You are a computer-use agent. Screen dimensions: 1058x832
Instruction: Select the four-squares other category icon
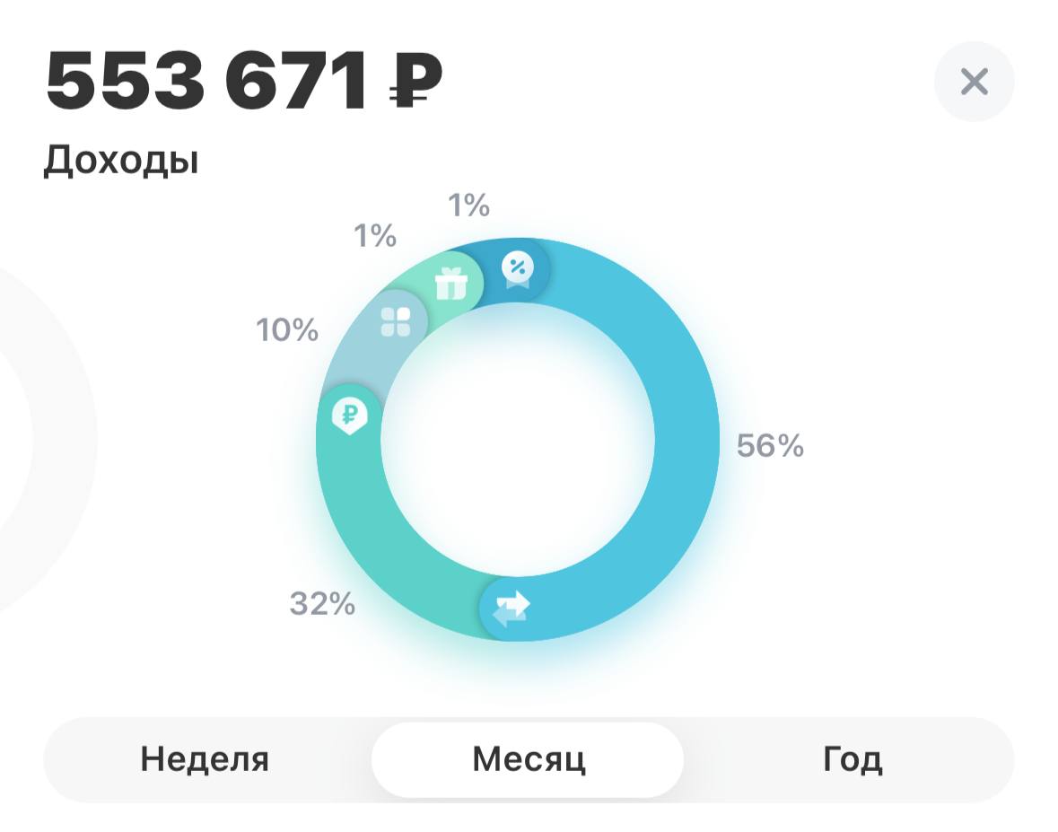(x=396, y=322)
